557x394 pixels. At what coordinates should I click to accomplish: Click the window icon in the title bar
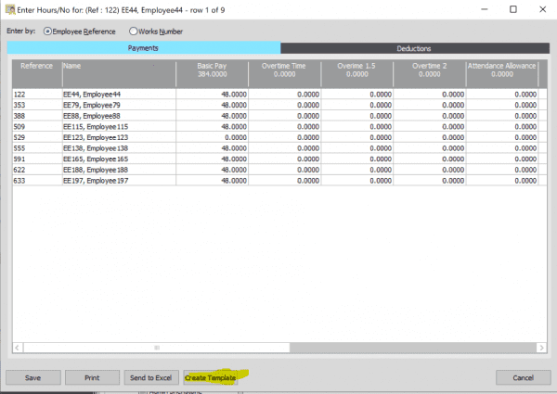point(10,10)
